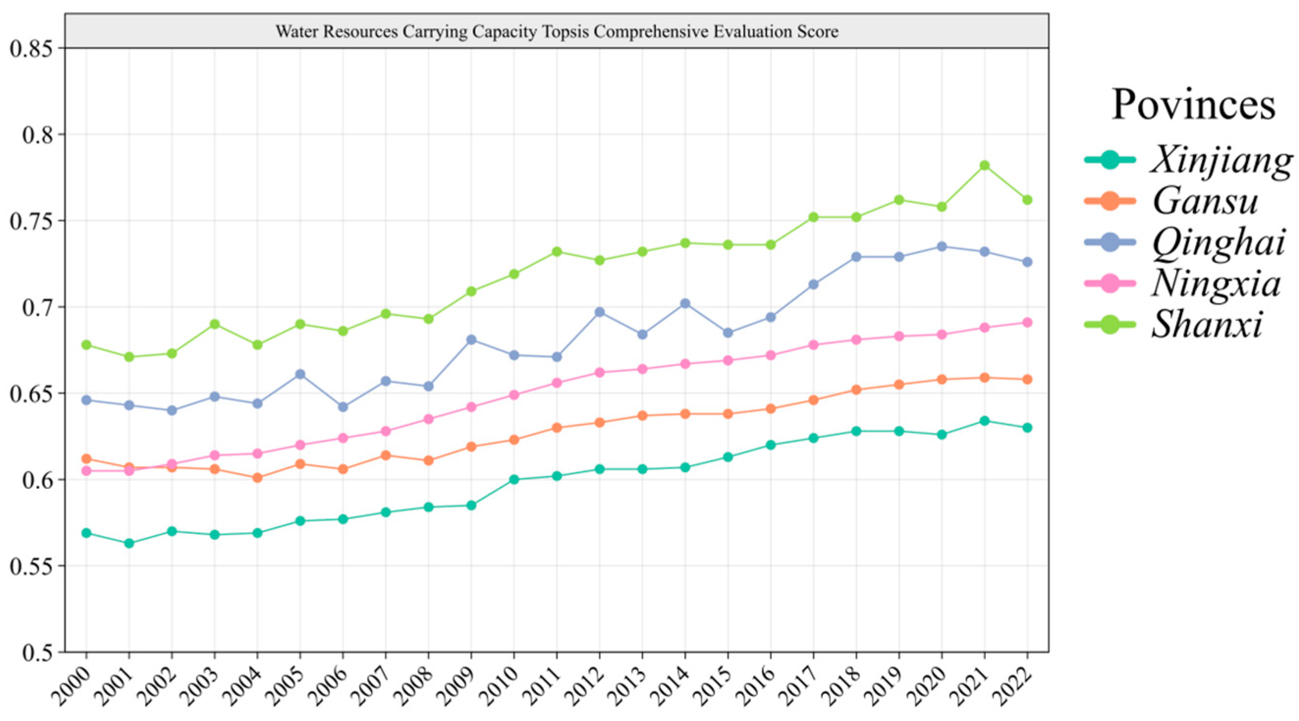The image size is (1299, 721).
Task: Click the Shanxi green legend marker
Action: point(1110,325)
